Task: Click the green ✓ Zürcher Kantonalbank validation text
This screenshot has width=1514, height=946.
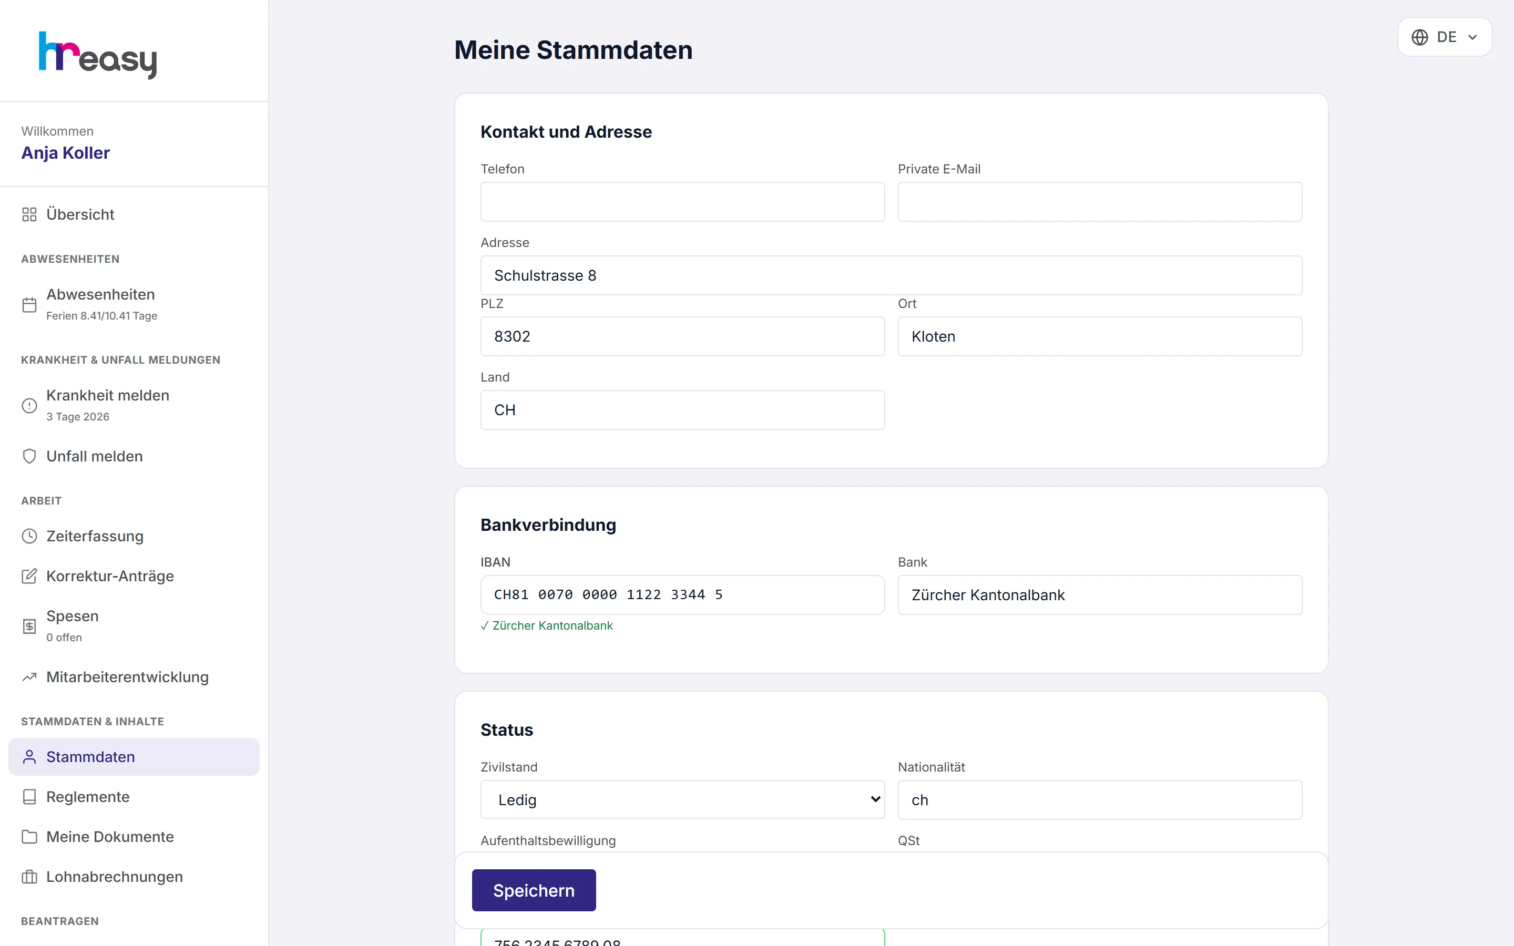Action: [546, 625]
